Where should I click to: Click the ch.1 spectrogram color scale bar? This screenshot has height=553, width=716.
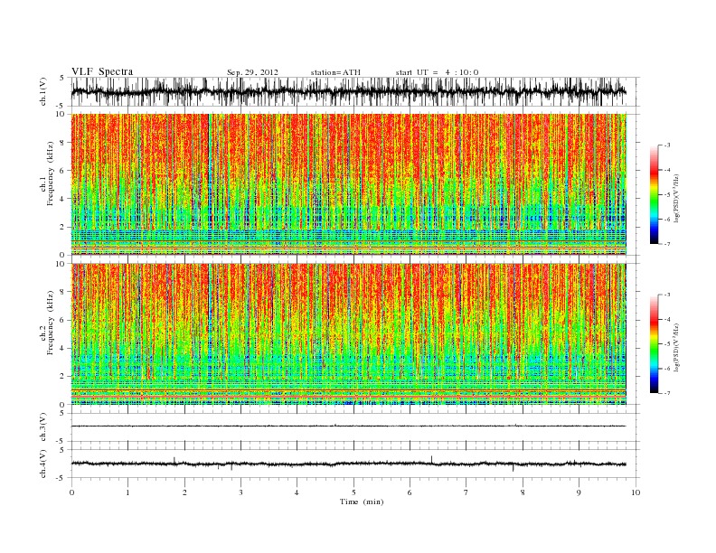point(654,194)
